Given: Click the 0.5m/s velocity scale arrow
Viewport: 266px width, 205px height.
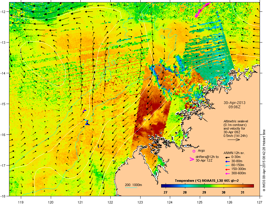Looking at the screenshot, I should [234, 140].
